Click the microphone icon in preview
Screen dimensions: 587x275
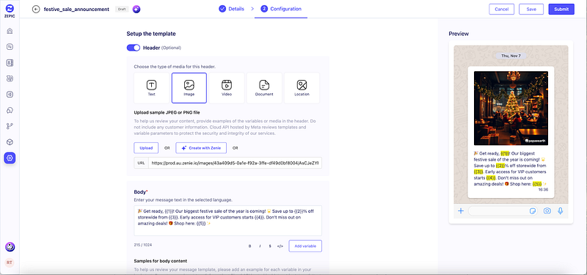pos(560,211)
